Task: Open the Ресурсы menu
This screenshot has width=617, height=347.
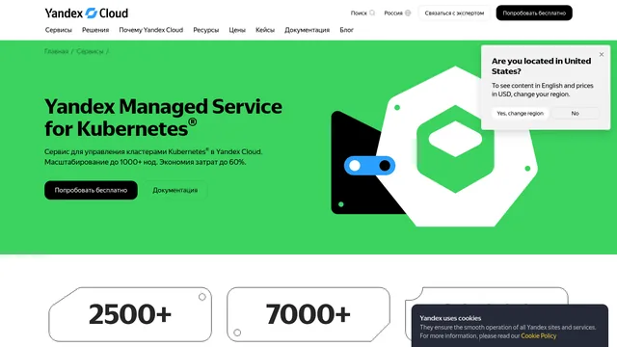Action: [205, 30]
